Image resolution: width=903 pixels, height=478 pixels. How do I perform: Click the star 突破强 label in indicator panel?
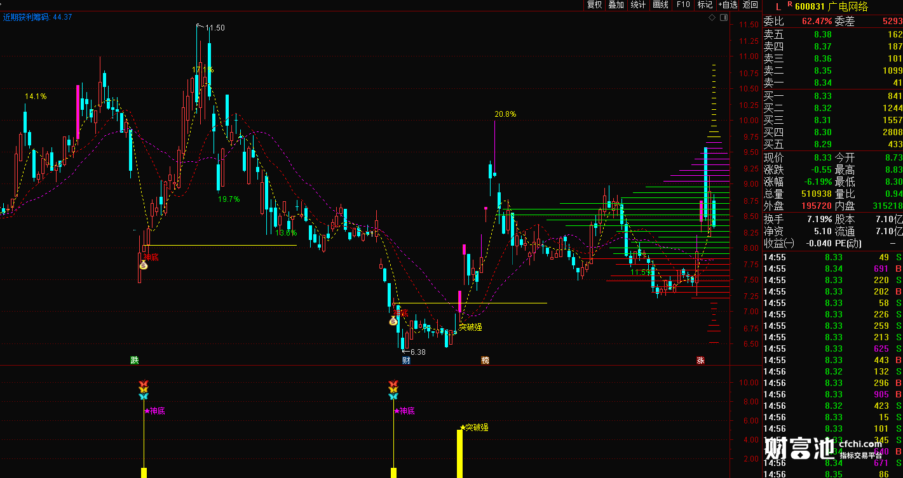tap(475, 427)
